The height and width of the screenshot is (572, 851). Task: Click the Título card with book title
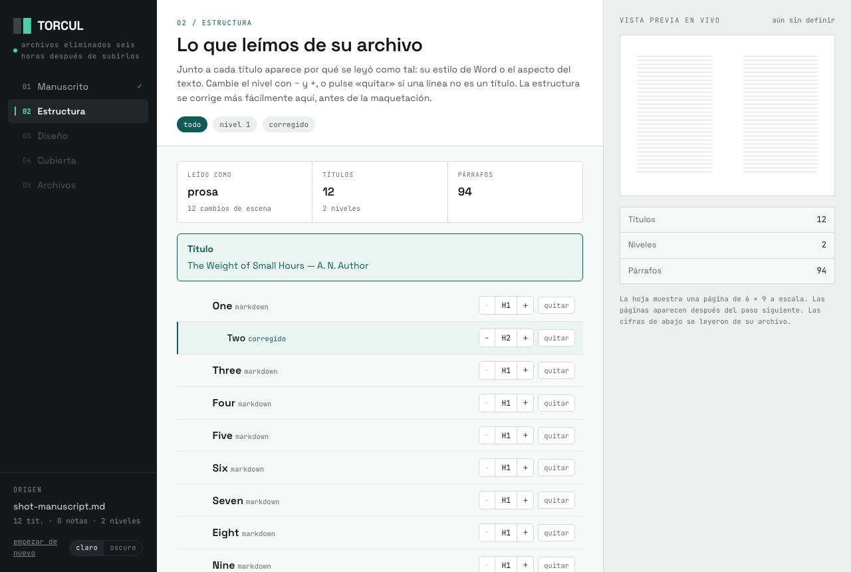coord(380,257)
